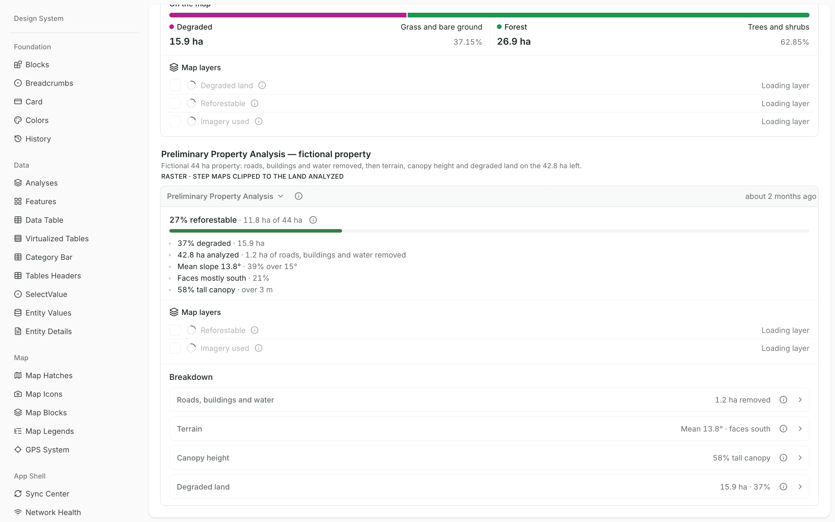
Task: Click info icon next to Preliminary Property Analysis dropdown
Action: pos(298,196)
